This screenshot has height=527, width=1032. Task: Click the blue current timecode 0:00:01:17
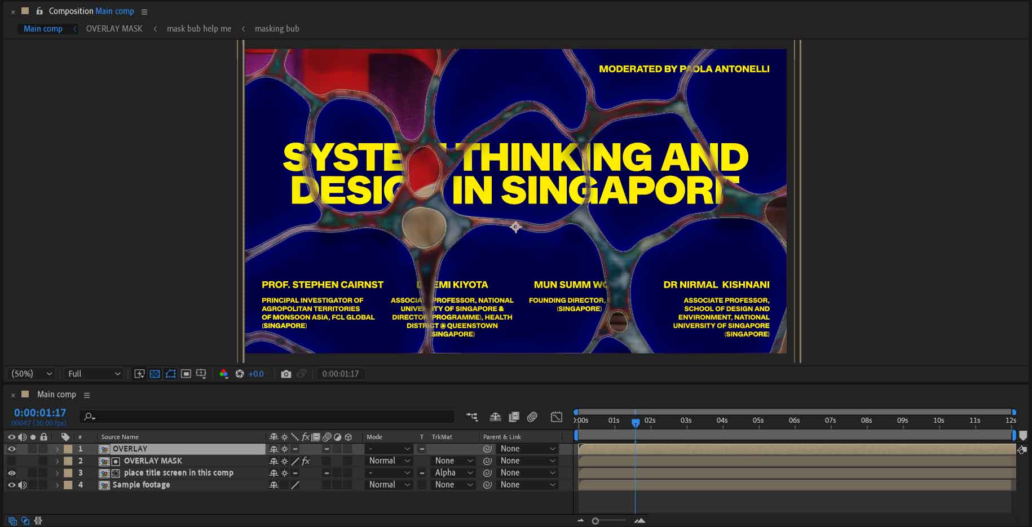click(x=40, y=413)
